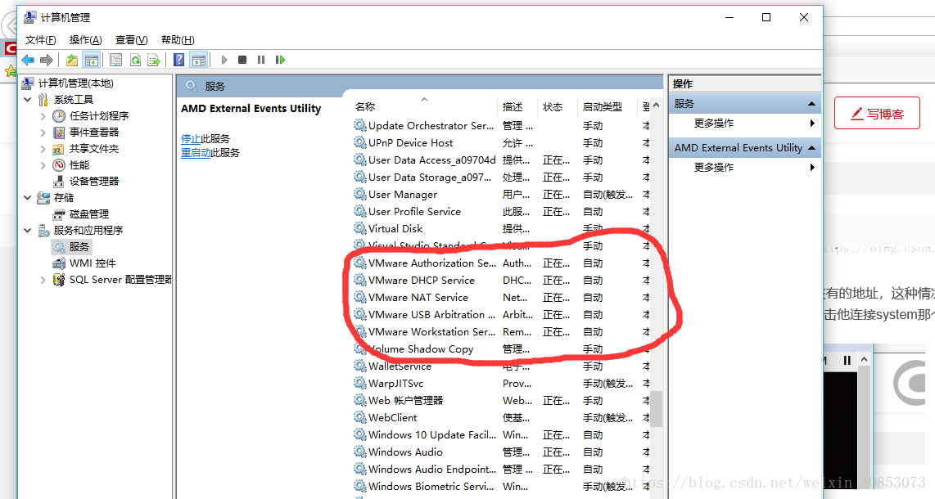
Task: Expand the 性能 tree node
Action: pyautogui.click(x=43, y=165)
